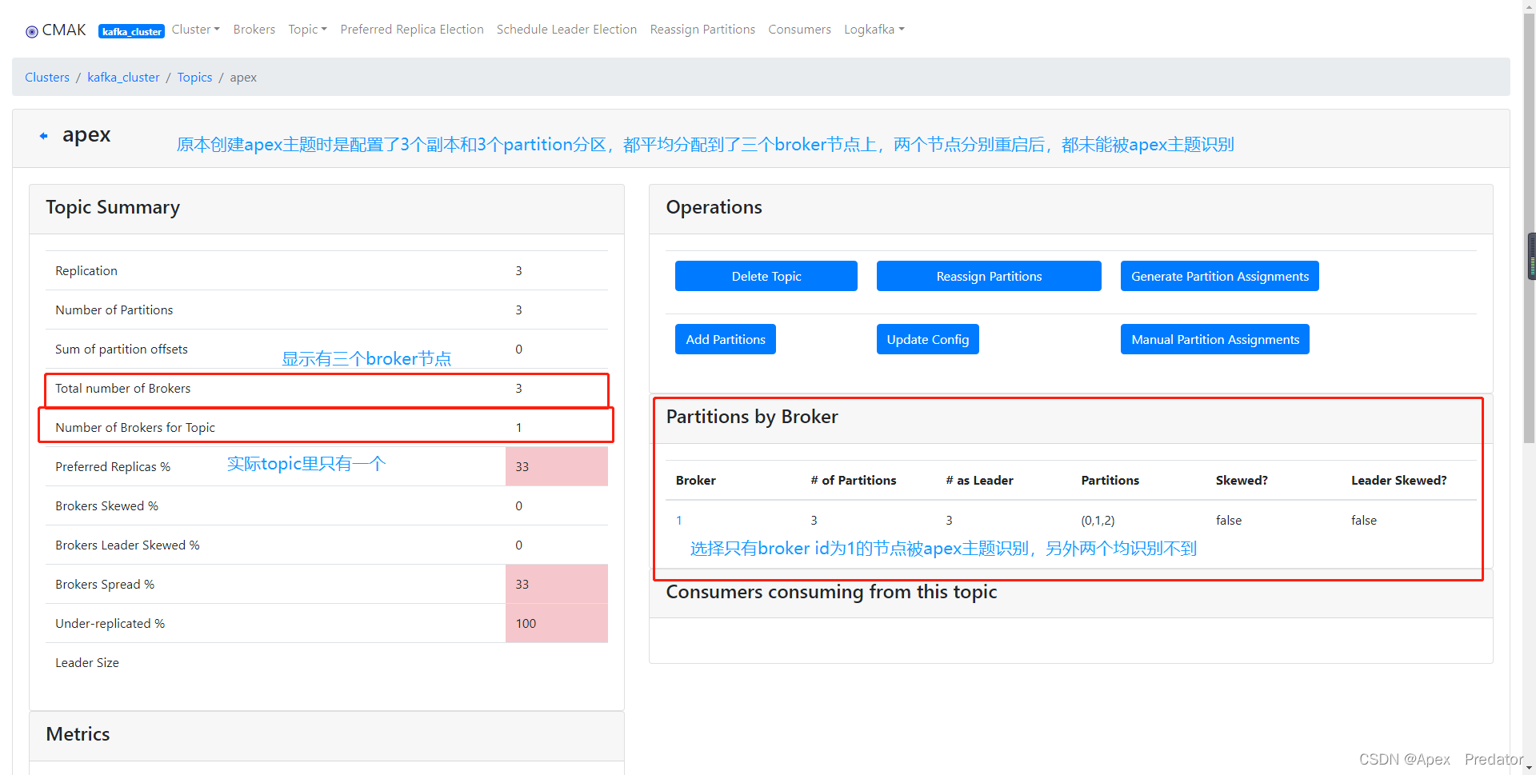Click the Metrics panel heading
Viewport: 1536px width, 775px height.
point(78,734)
